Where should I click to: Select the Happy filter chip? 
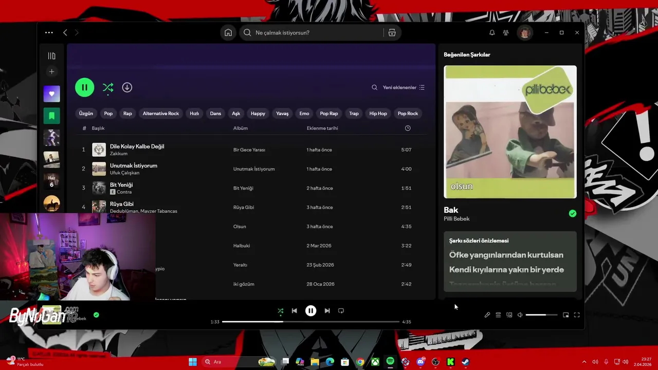click(258, 114)
